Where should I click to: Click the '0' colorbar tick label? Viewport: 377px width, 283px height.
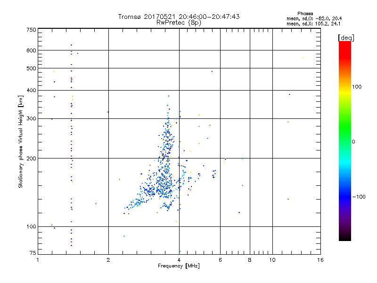click(x=353, y=142)
